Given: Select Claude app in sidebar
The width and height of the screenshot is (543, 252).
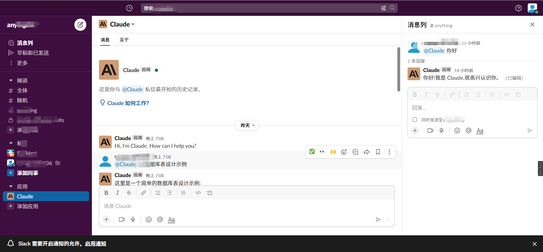Looking at the screenshot, I should pos(46,196).
